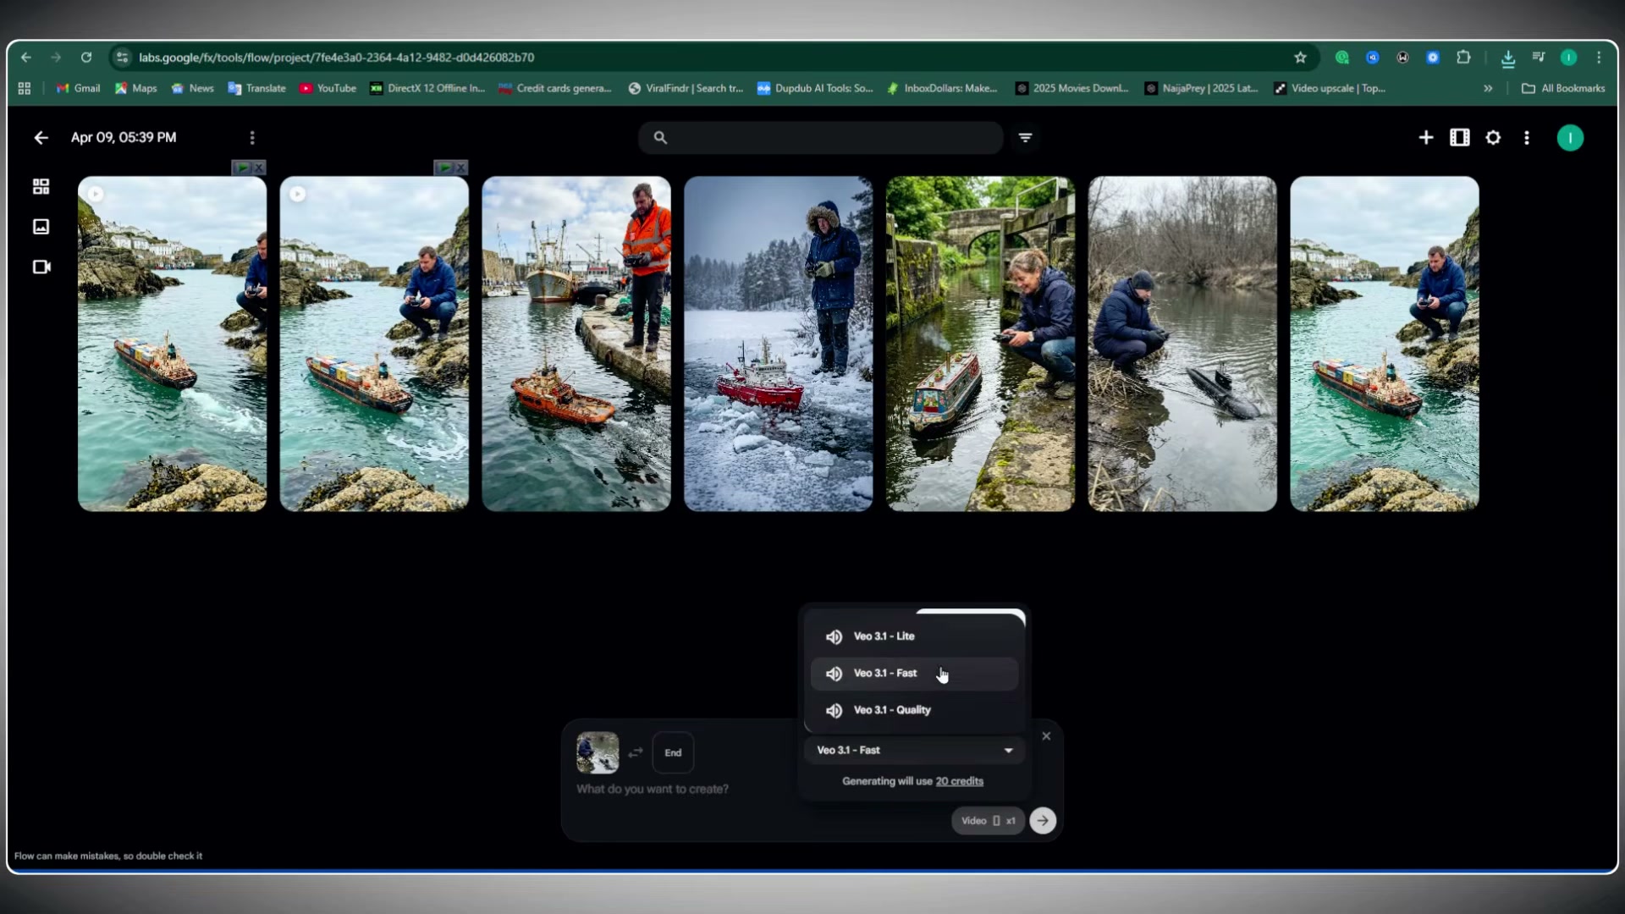The width and height of the screenshot is (1625, 914).
Task: Open the submarine river image
Action: point(1182,344)
